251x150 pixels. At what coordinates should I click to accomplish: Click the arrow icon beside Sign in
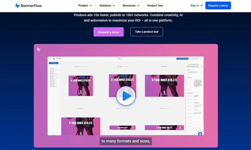(201, 6)
